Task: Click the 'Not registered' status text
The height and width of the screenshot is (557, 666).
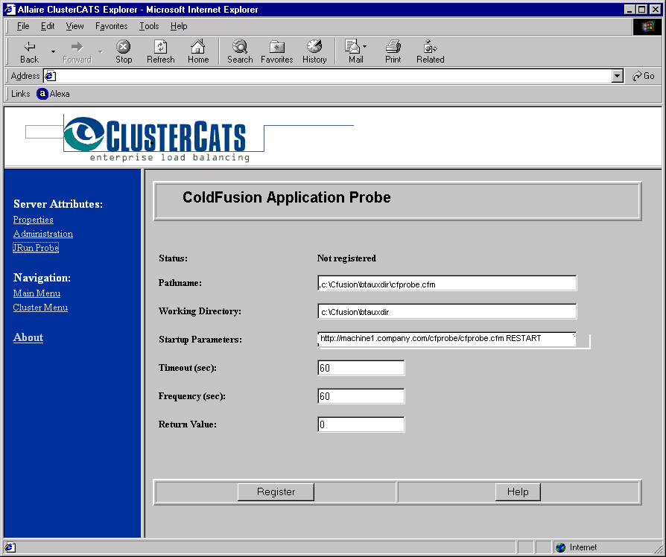Action: pos(346,258)
